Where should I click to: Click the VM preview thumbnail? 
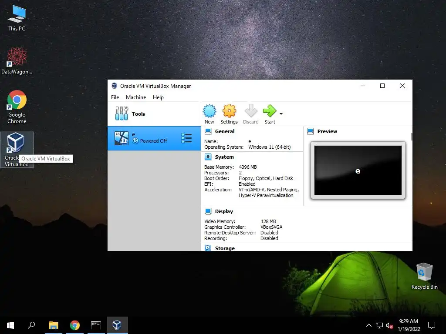pos(358,170)
